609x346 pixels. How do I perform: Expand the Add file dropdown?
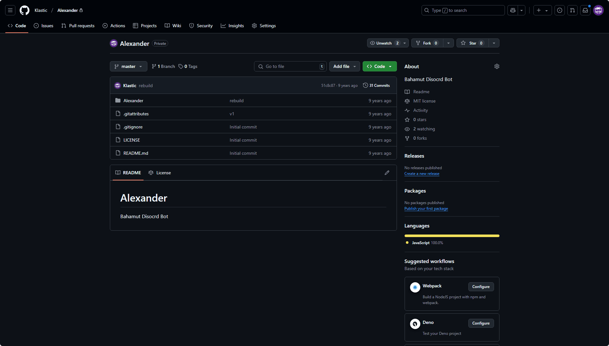coord(344,66)
